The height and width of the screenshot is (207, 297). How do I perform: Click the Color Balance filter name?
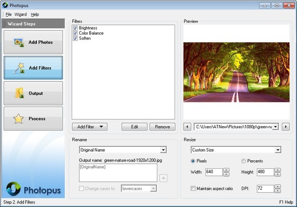coord(91,33)
